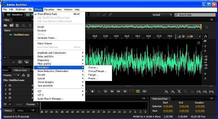Click the Reverse effect entry

[59, 31]
